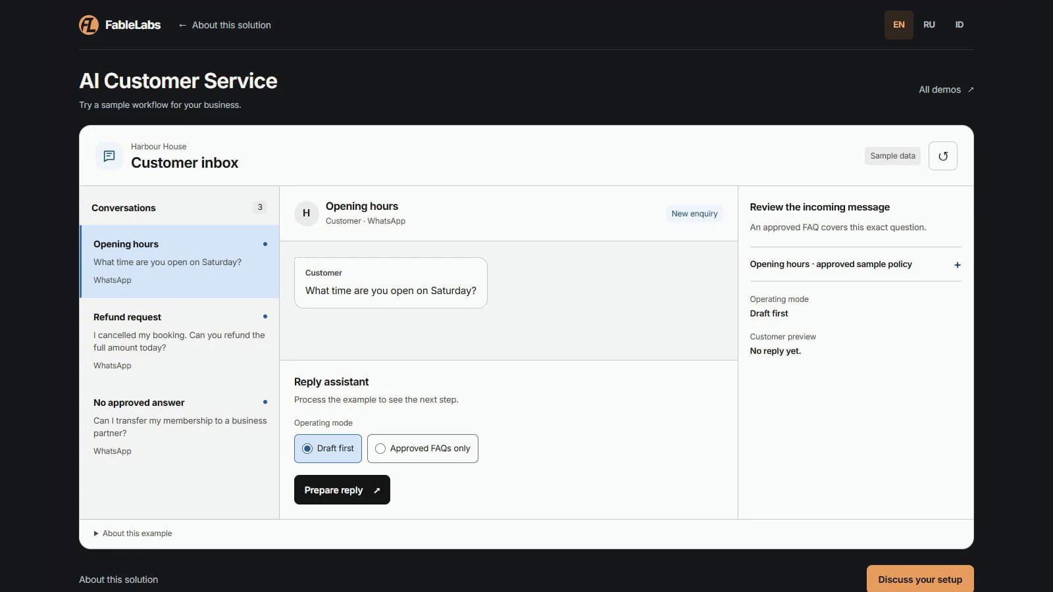
Task: Click the 'Customer · WhatsApp' subtitle
Action: pos(365,221)
